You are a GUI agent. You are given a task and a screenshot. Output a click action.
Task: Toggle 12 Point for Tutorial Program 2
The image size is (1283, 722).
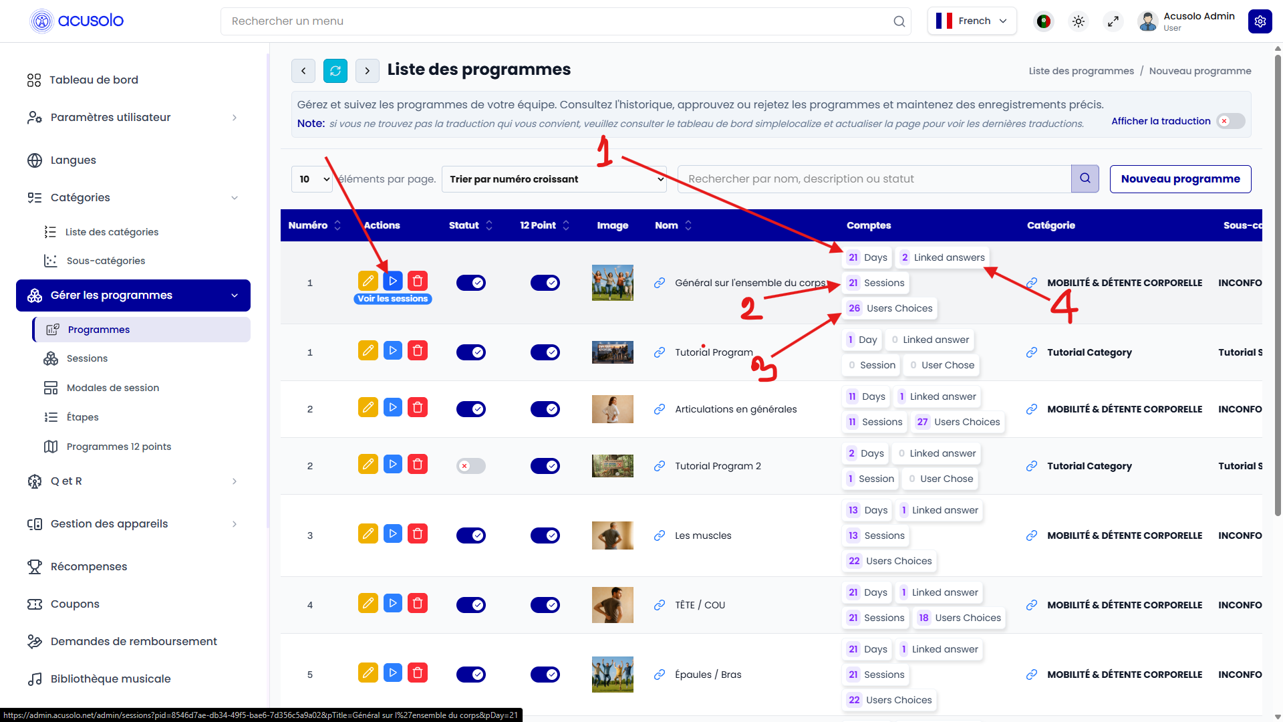pos(545,466)
